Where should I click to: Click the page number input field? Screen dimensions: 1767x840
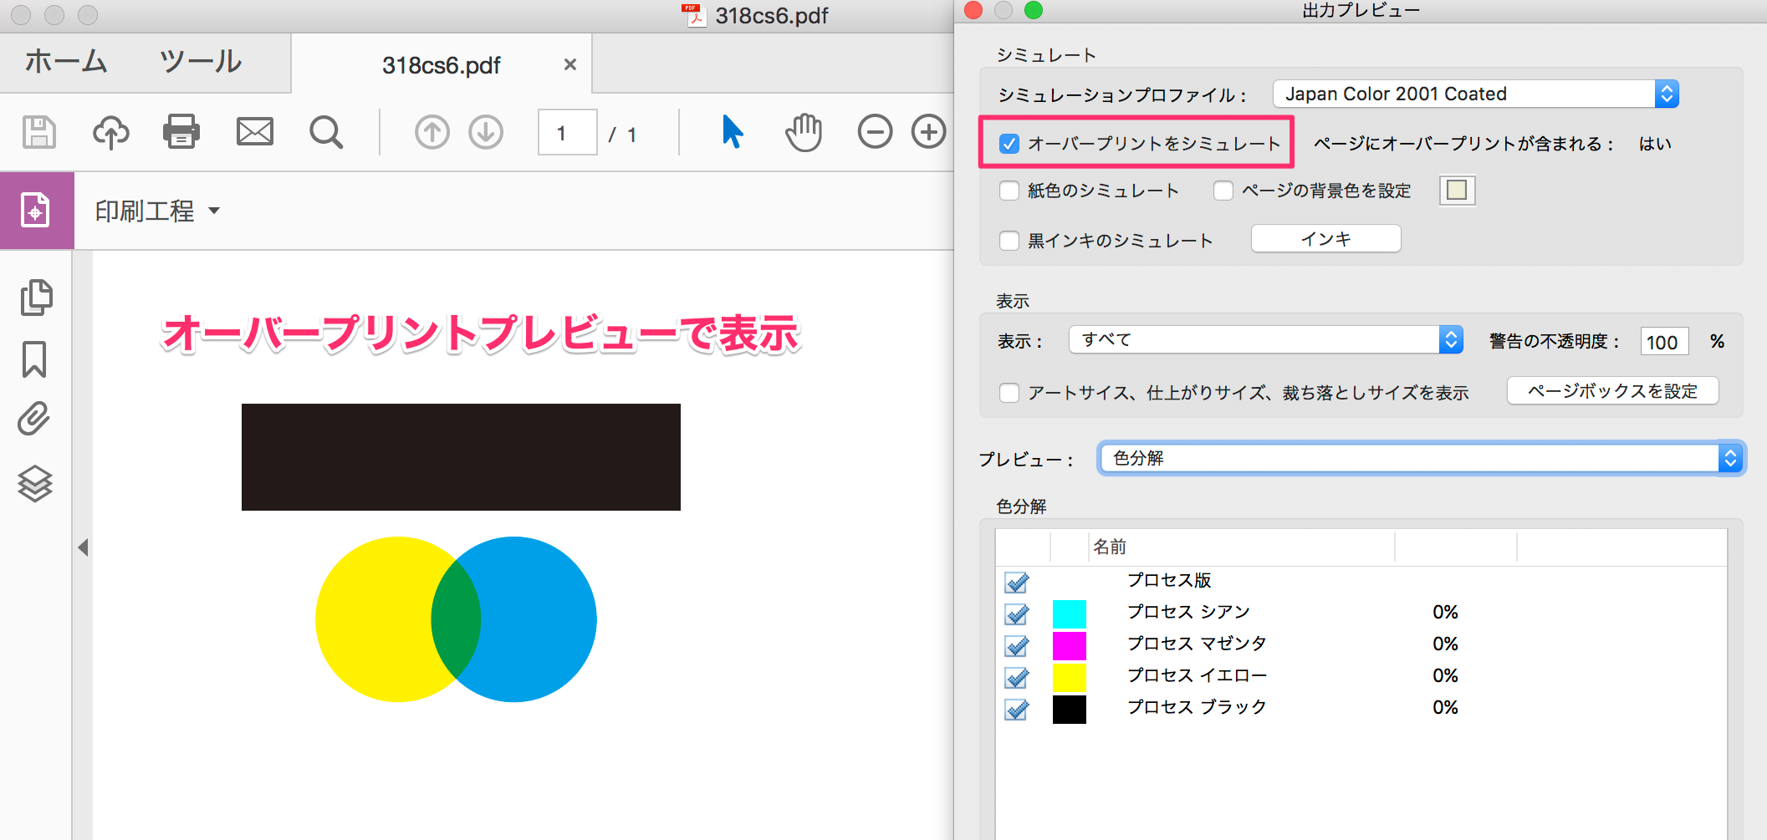567,132
